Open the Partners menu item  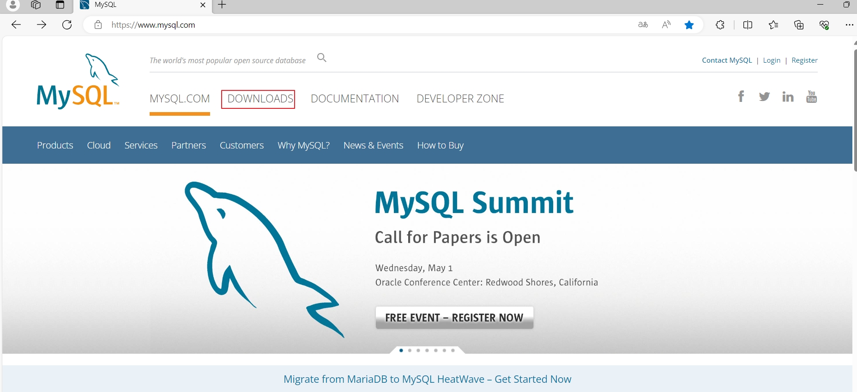click(x=188, y=145)
